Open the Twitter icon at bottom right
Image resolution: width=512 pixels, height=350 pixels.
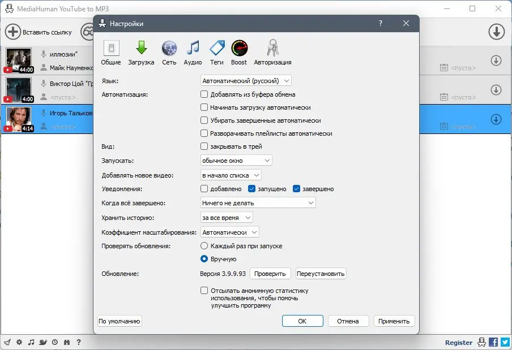pos(505,342)
